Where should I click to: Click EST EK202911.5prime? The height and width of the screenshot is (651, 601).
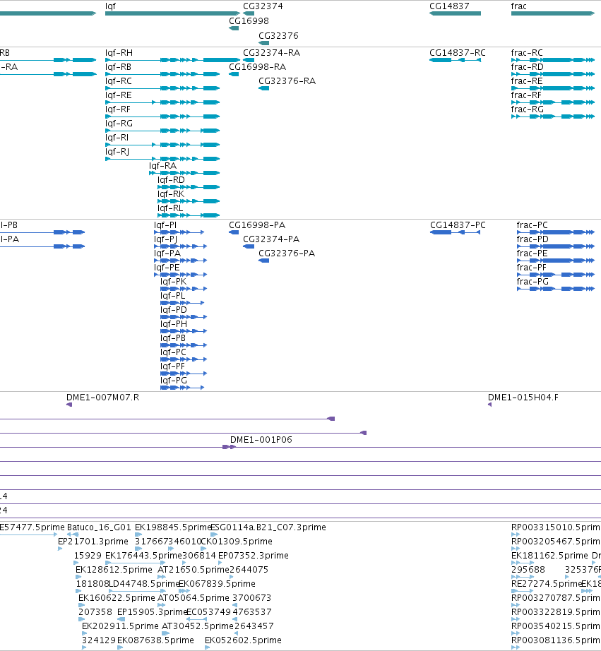click(121, 626)
